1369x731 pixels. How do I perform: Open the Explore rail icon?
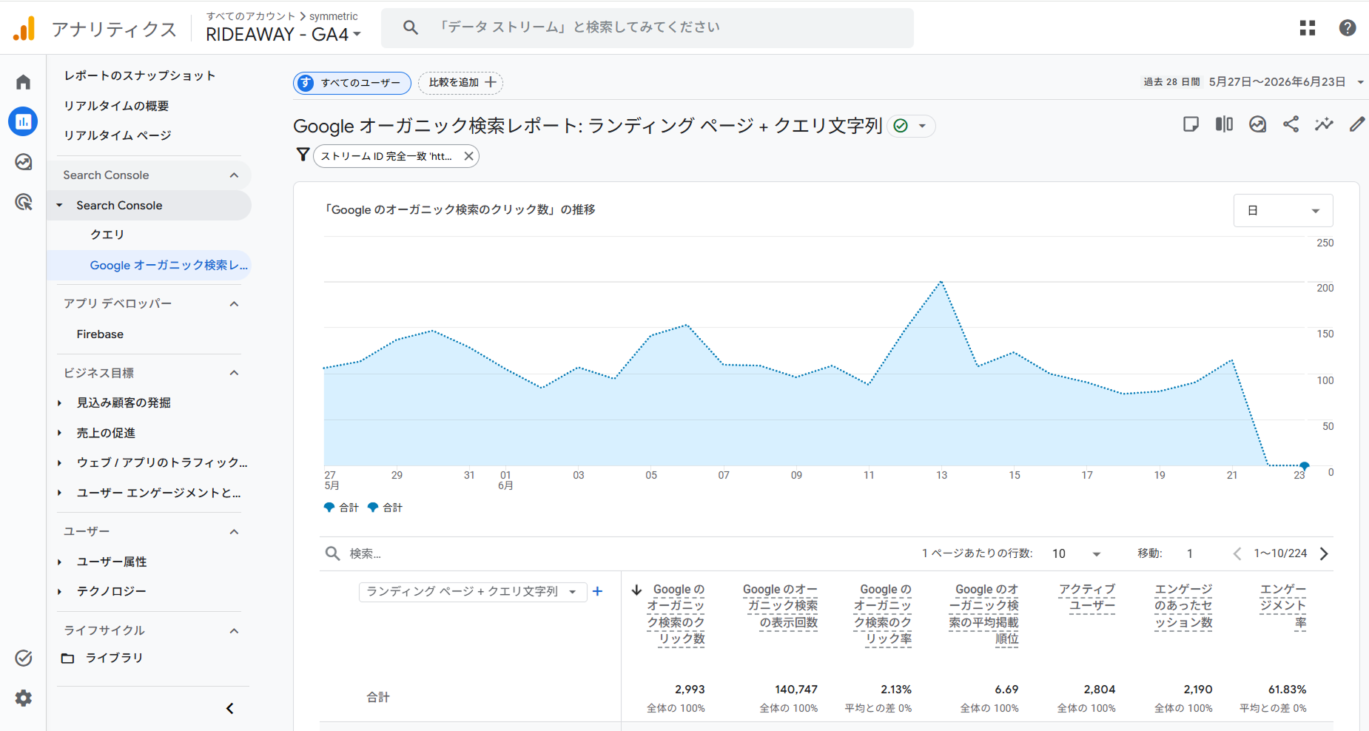click(x=24, y=161)
